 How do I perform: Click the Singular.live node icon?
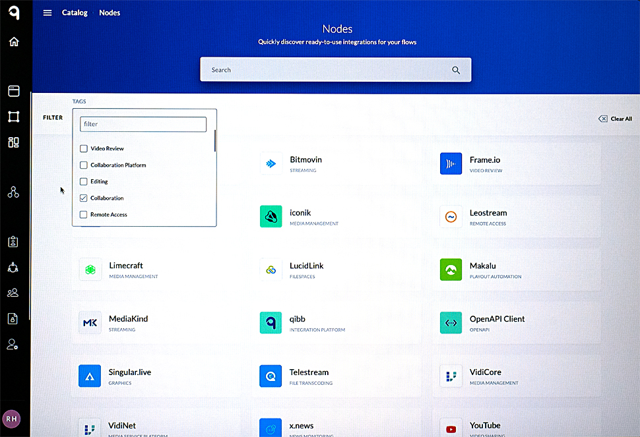[x=90, y=376]
